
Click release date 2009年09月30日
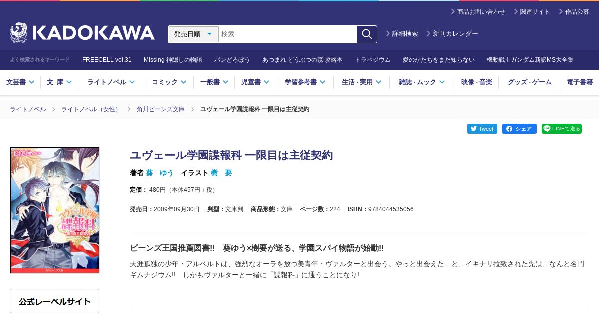pyautogui.click(x=177, y=209)
